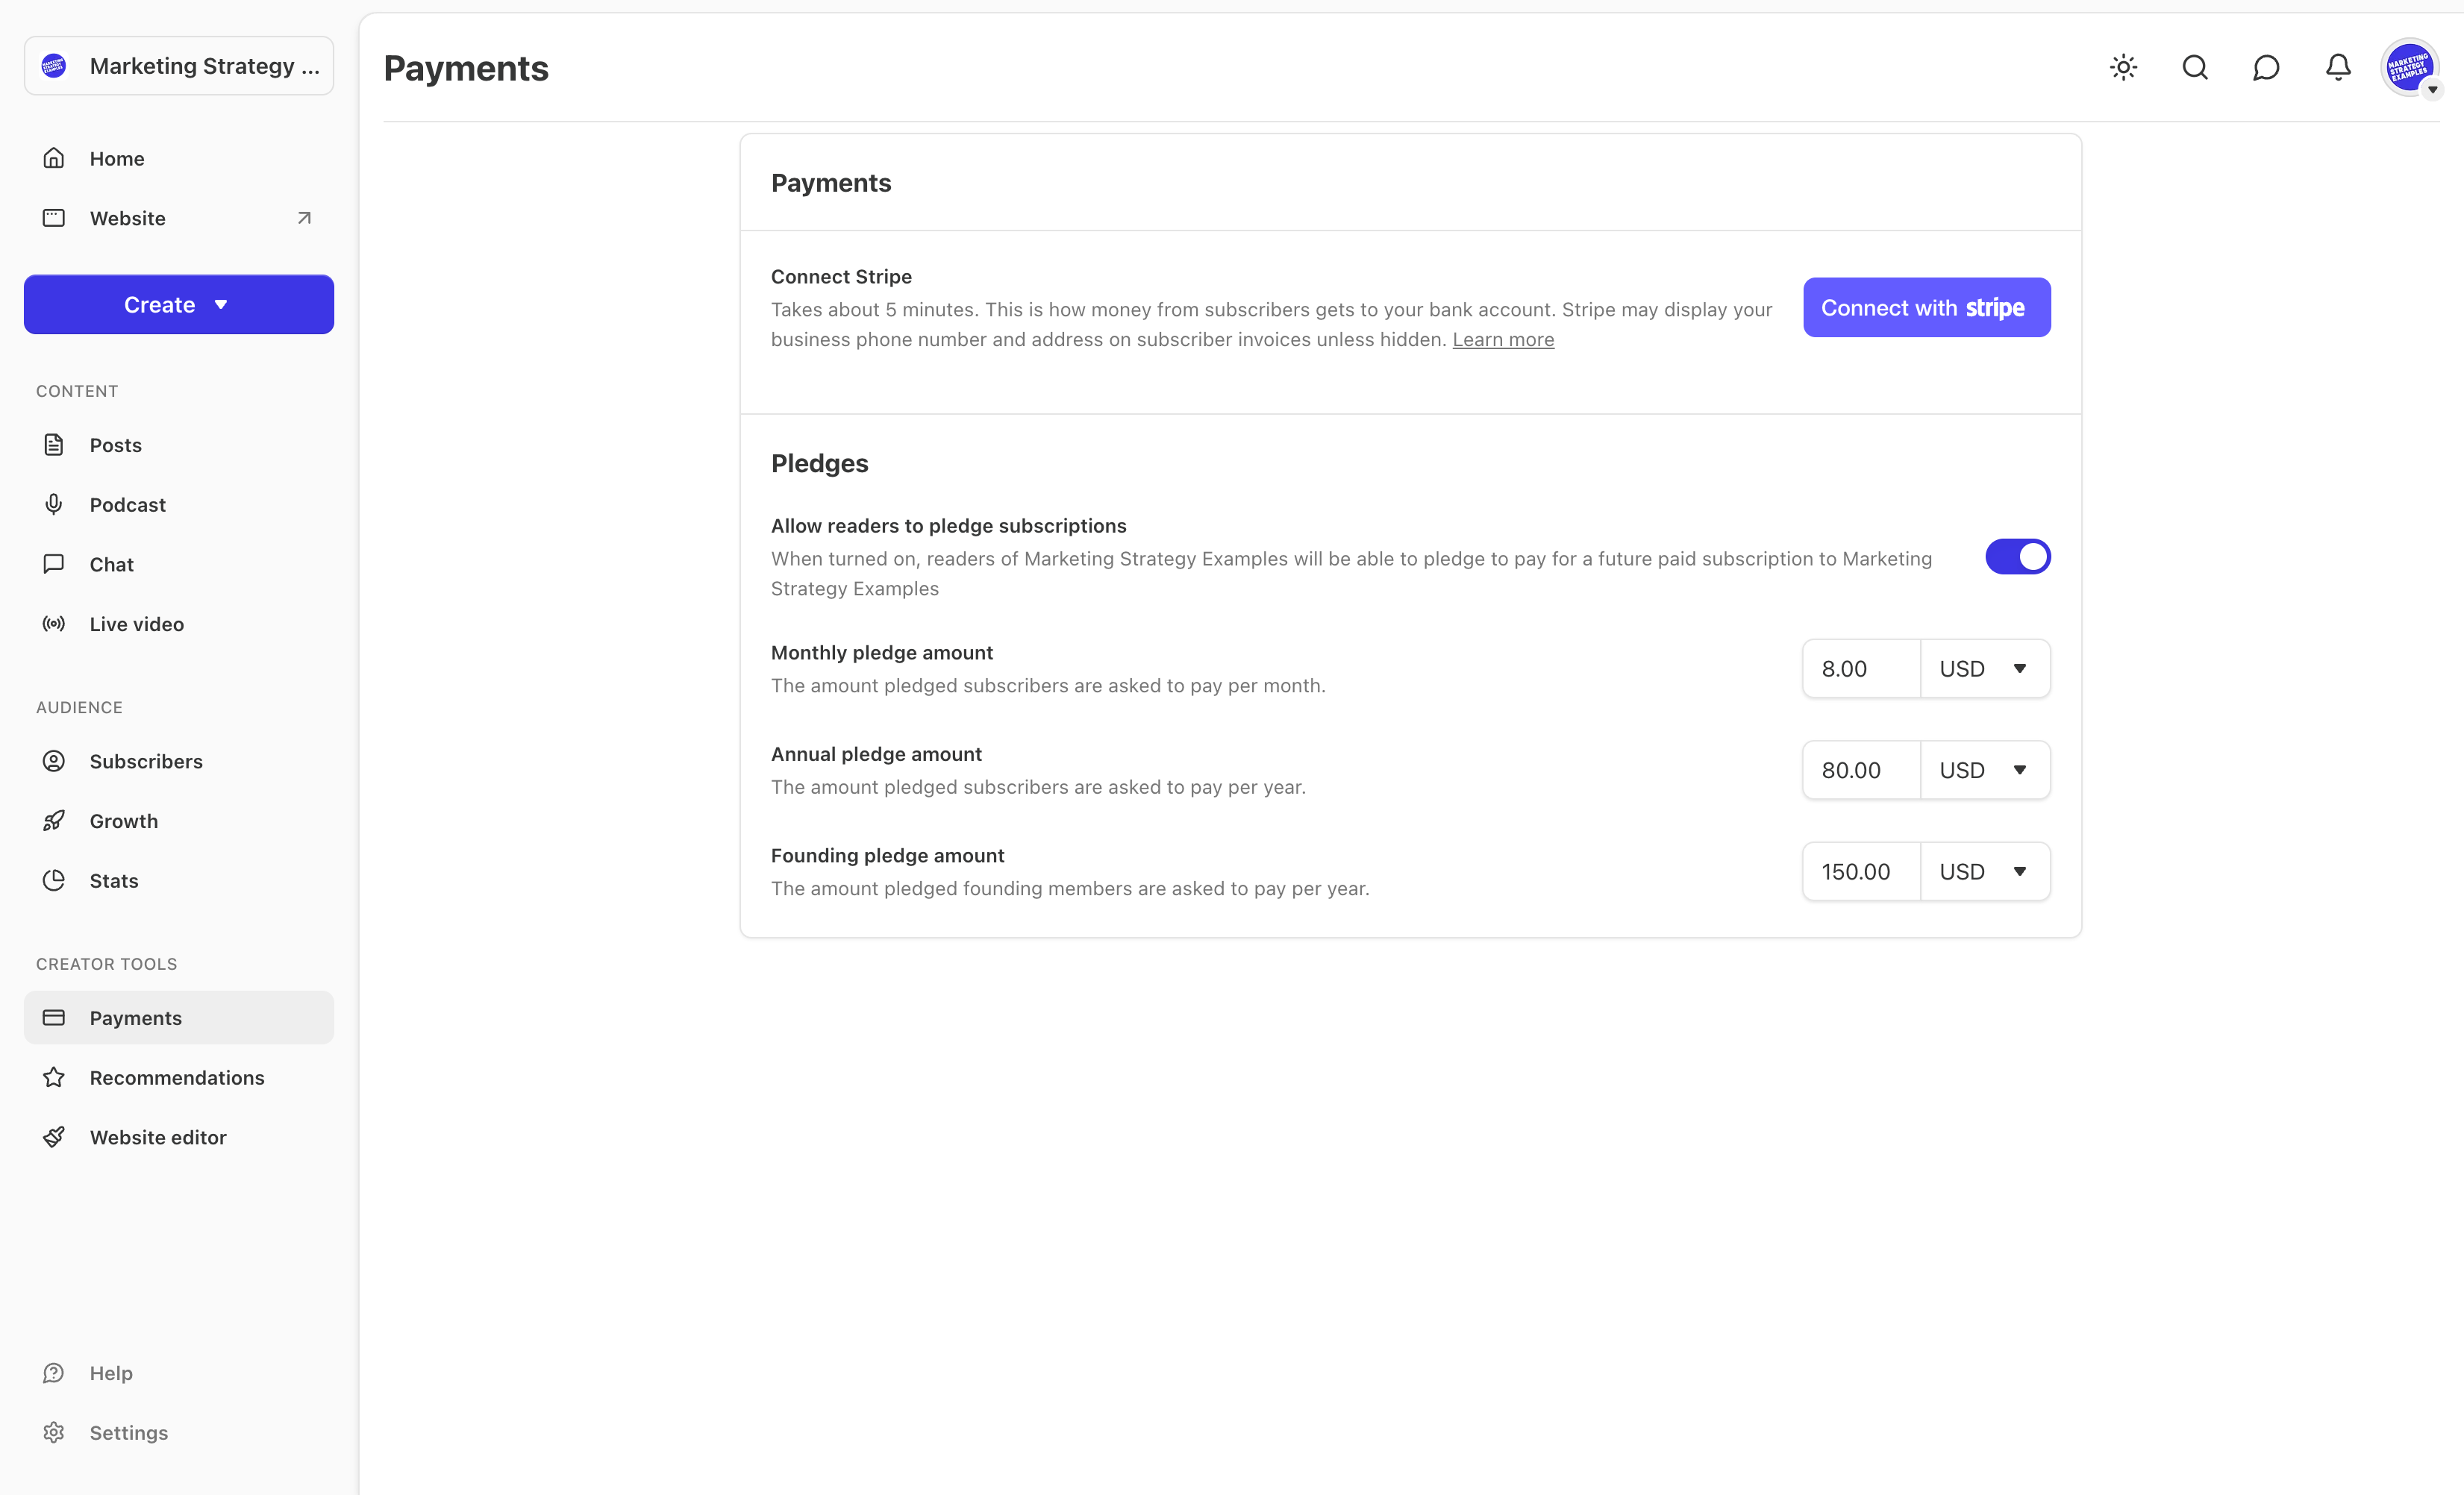Screen dimensions: 2464x1495
Task: Open the Settings menu item
Action: 179,1433
